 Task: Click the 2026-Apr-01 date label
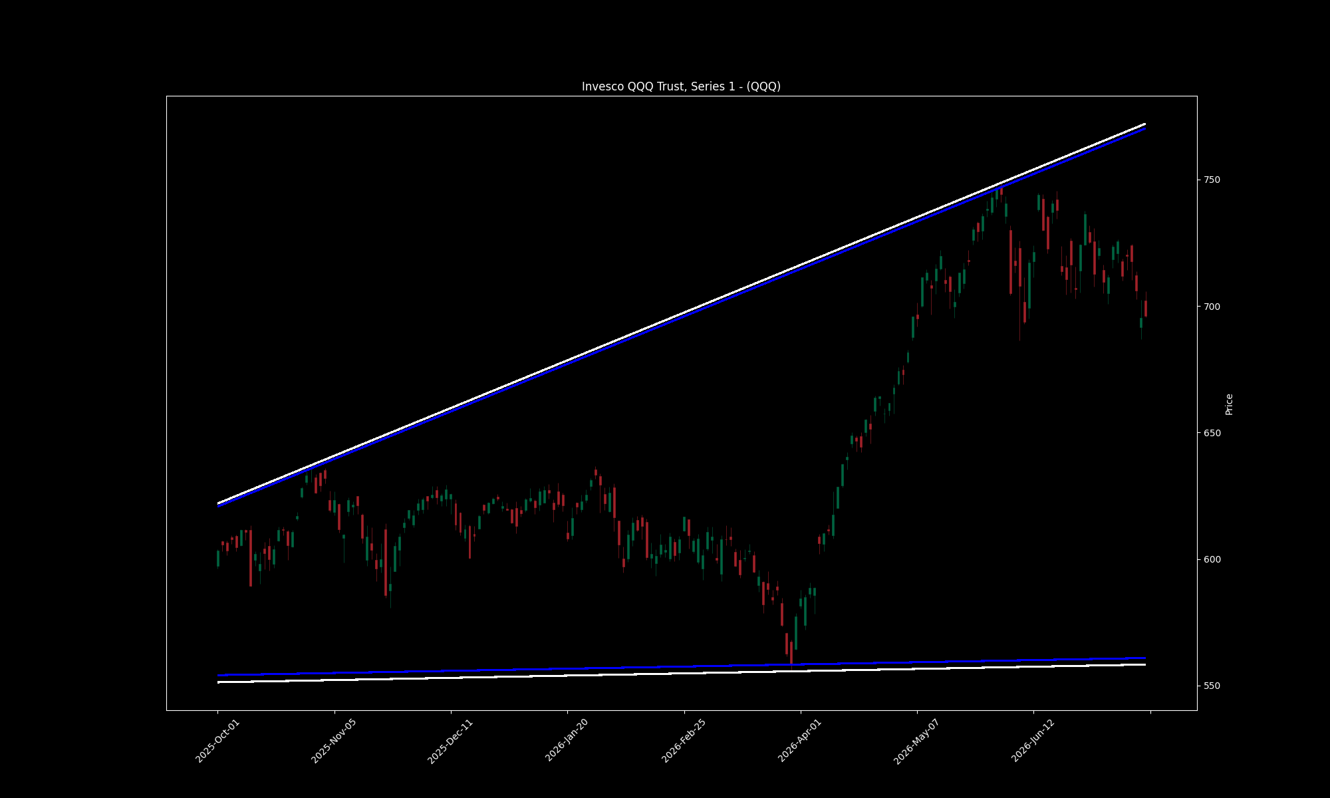point(800,741)
